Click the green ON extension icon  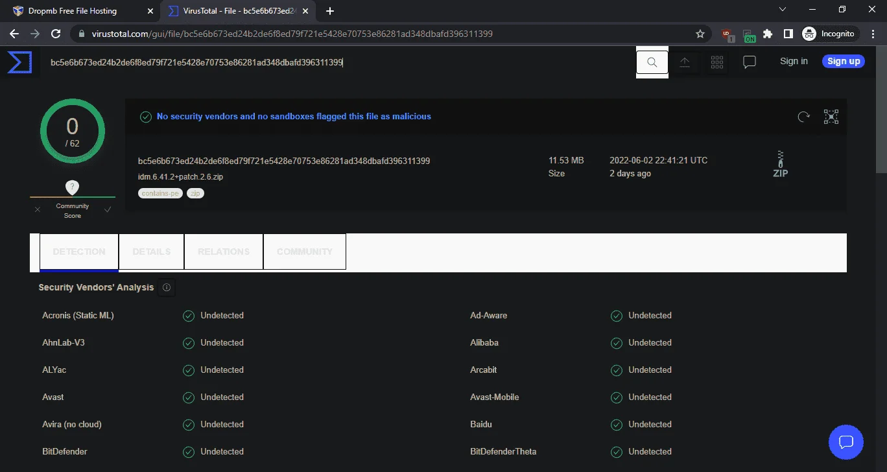pos(748,34)
